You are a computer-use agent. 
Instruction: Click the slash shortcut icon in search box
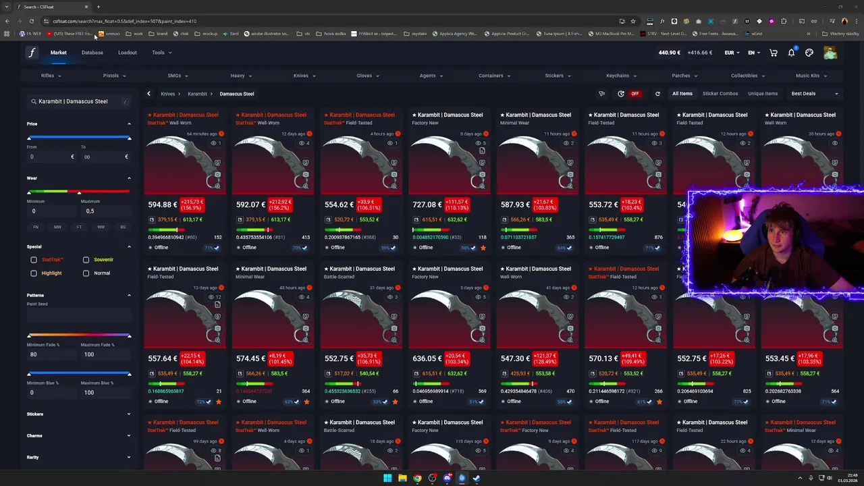[x=124, y=101]
